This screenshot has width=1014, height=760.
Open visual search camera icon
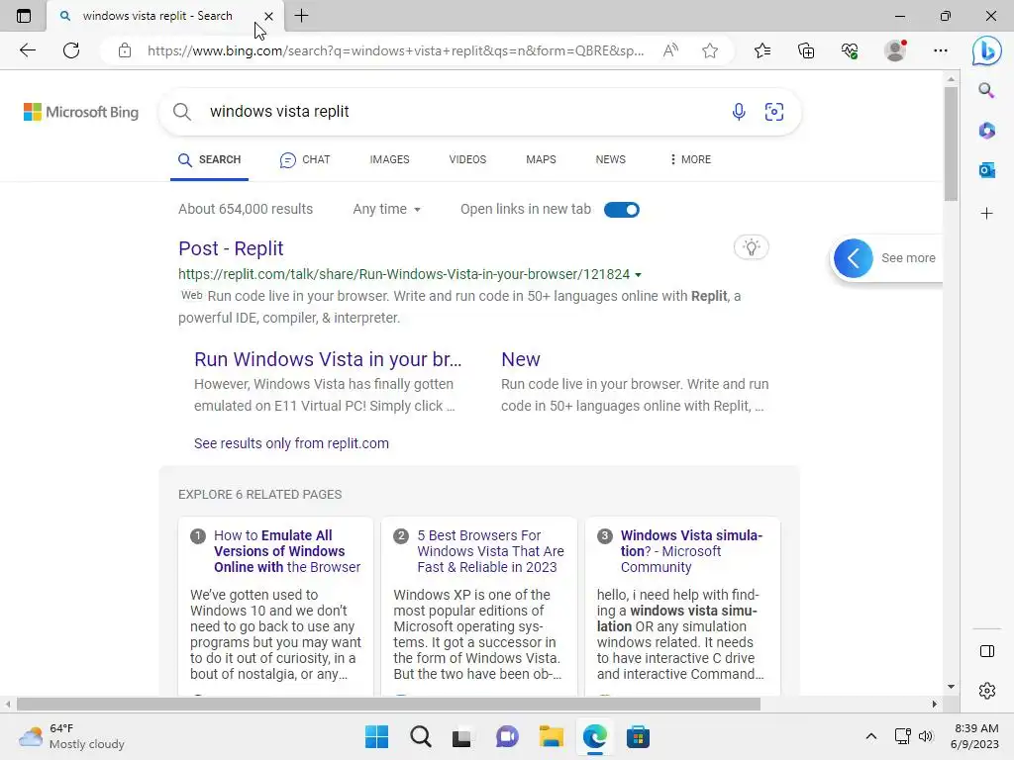pyautogui.click(x=774, y=112)
